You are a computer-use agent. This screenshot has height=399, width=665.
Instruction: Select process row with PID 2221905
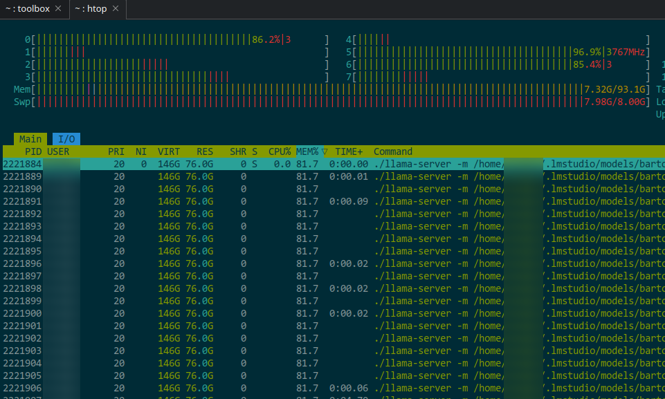tap(334, 375)
